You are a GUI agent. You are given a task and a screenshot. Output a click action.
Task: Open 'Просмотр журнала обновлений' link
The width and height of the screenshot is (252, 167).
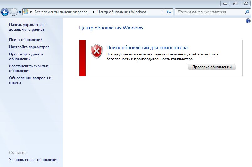26,57
